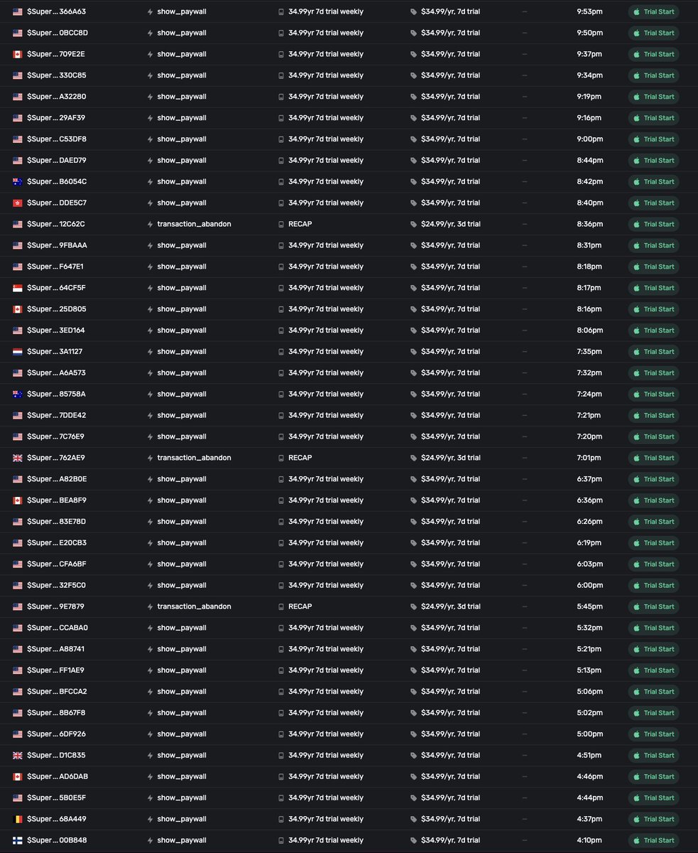Image resolution: width=698 pixels, height=853 pixels.
Task: Select the show_paywall text on row 83E78D
Action: click(x=182, y=522)
